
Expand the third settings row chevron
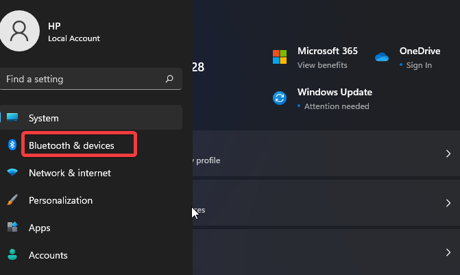point(448,252)
